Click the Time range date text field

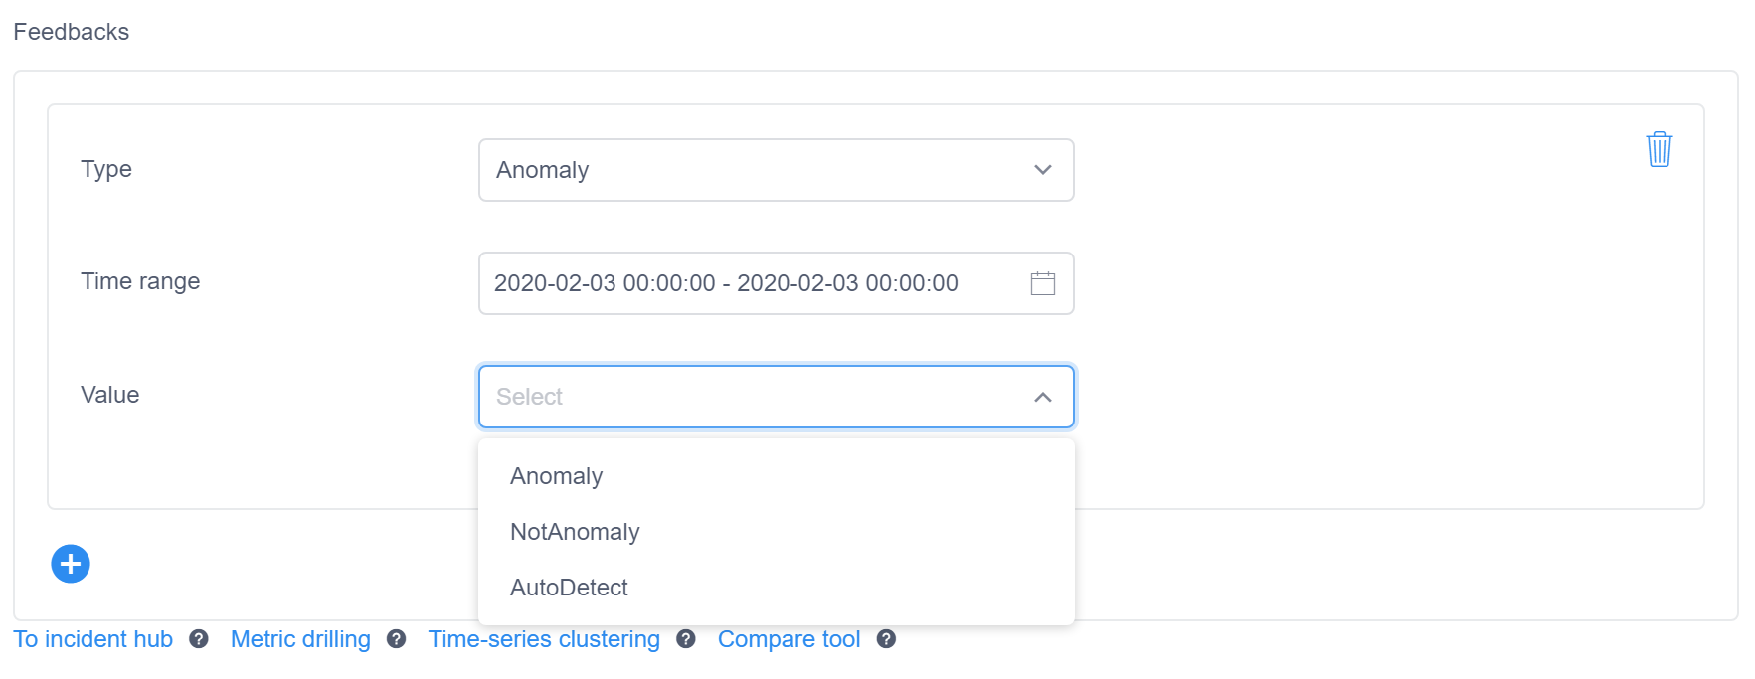pos(726,283)
